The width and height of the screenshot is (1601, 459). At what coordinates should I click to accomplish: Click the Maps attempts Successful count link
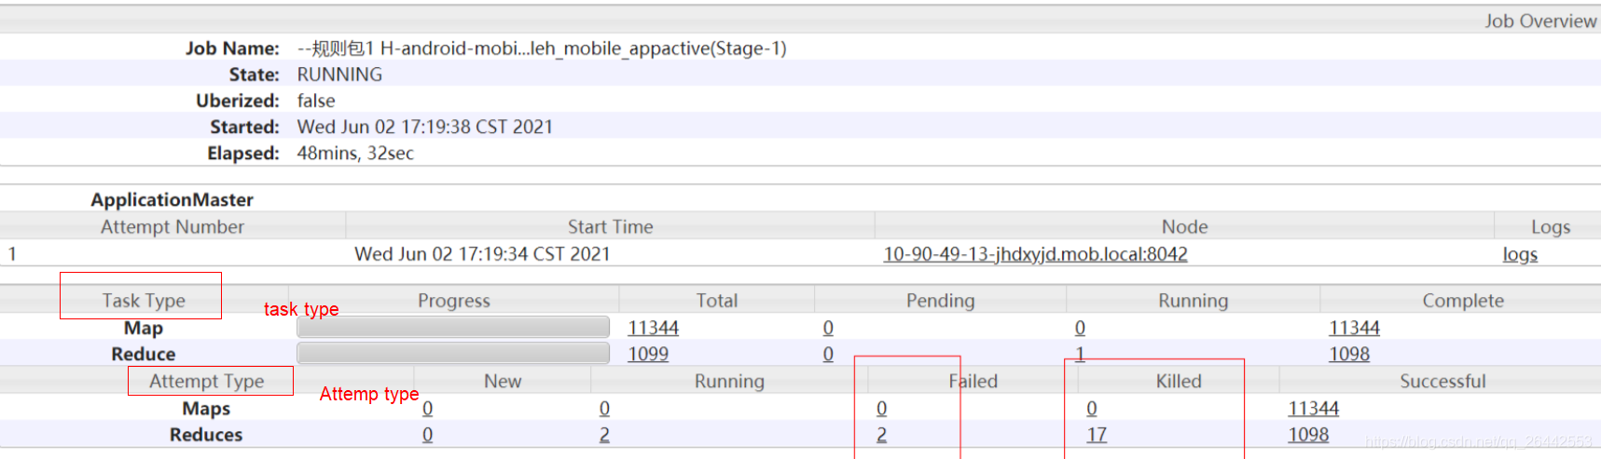tap(1313, 409)
